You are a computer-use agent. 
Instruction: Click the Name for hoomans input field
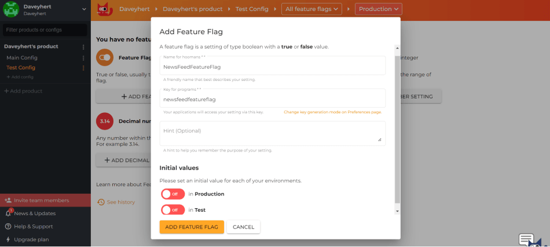[x=273, y=65]
